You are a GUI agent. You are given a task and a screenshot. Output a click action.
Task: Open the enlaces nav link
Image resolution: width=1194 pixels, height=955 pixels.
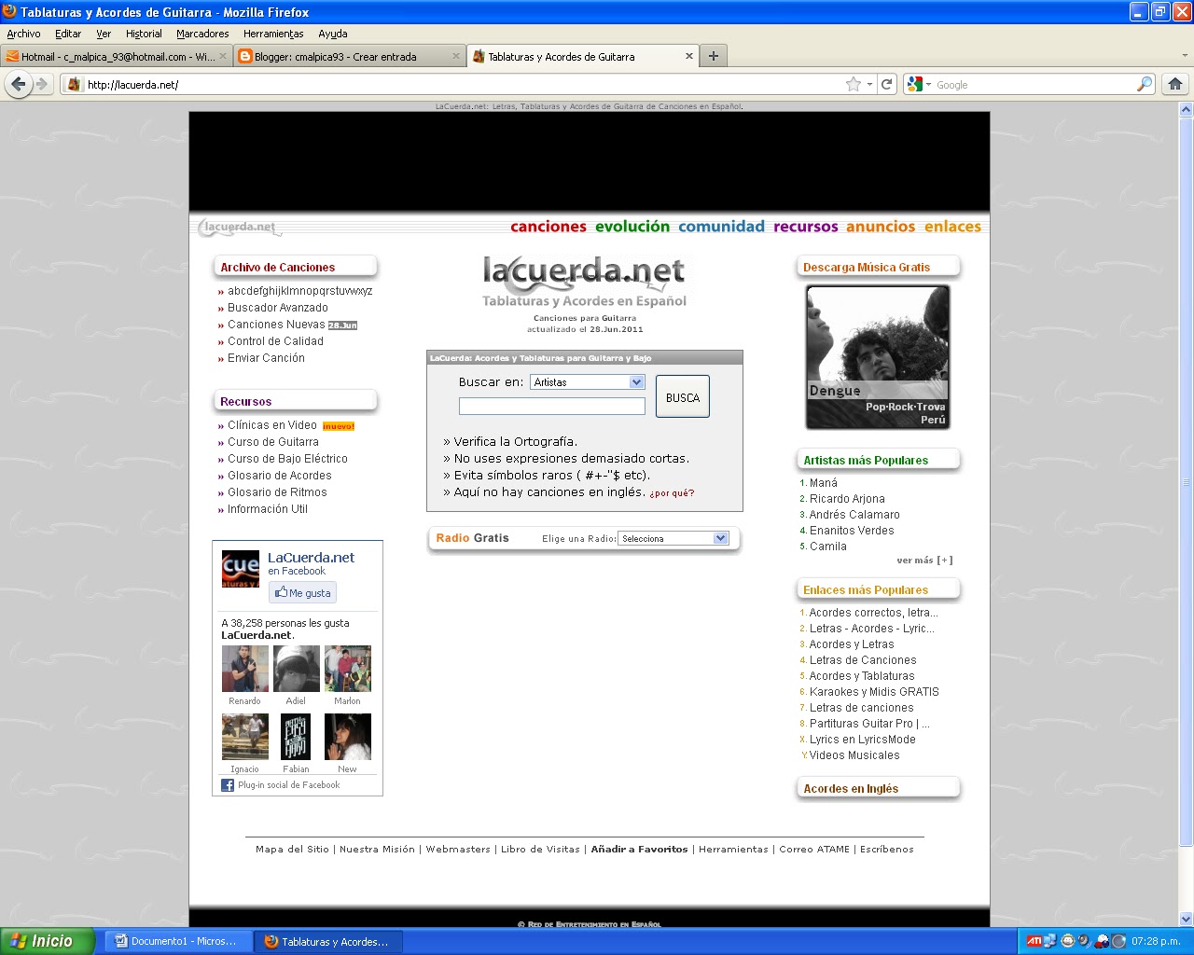pyautogui.click(x=952, y=227)
